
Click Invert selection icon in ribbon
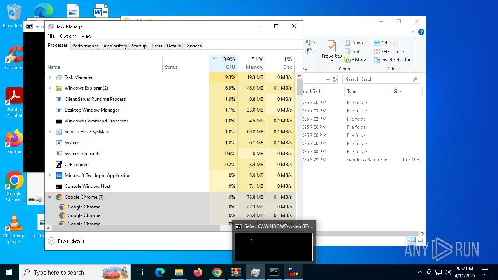(377, 60)
